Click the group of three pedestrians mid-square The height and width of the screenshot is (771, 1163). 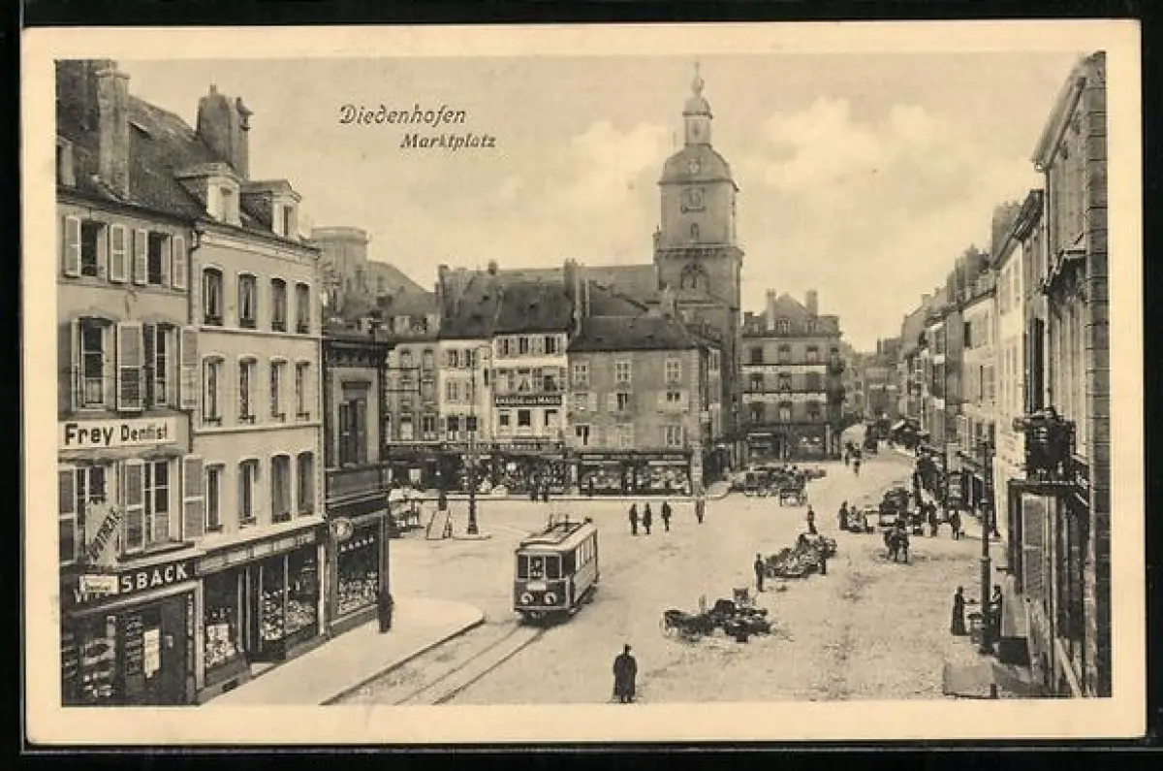648,517
